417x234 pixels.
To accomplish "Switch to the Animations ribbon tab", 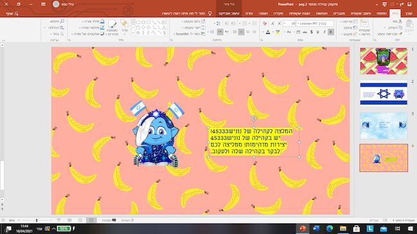I will coord(321,13).
